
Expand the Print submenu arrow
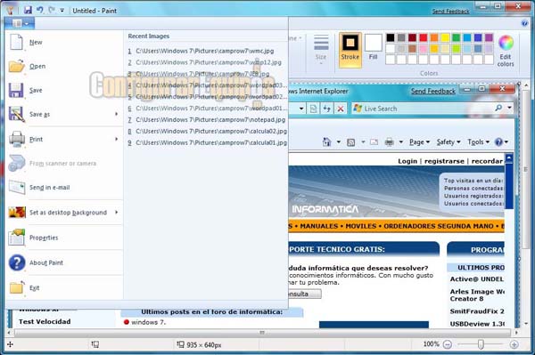116,139
